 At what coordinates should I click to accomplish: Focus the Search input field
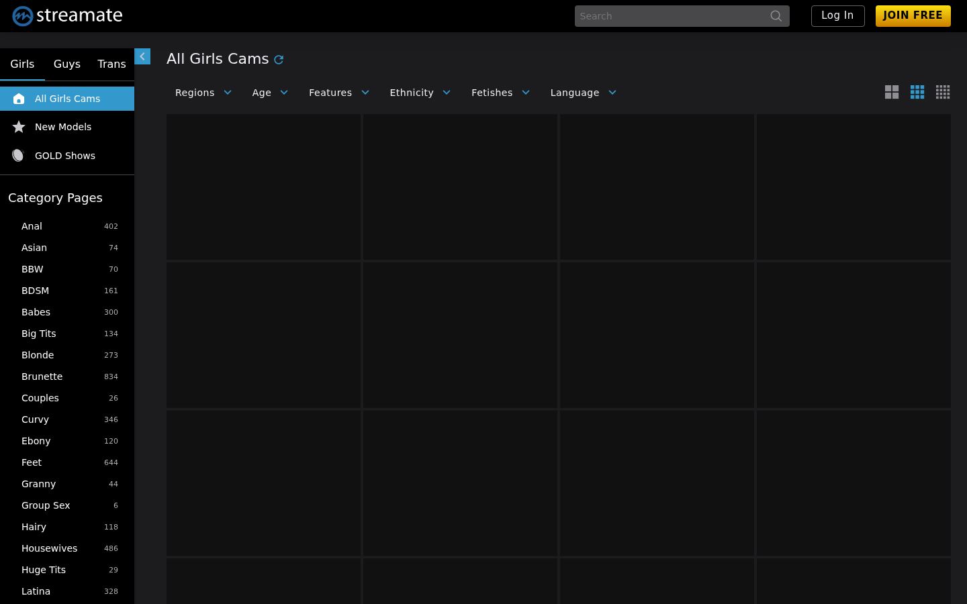pos(672,16)
